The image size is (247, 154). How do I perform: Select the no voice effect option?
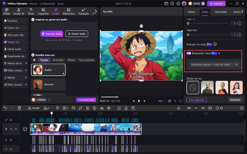click(193, 87)
